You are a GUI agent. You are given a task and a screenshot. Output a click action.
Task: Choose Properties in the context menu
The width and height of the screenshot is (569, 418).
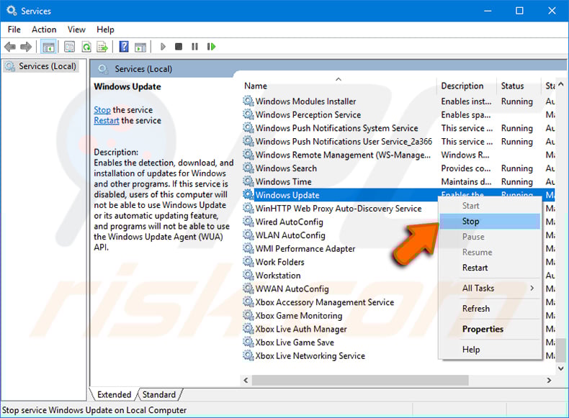coord(490,330)
